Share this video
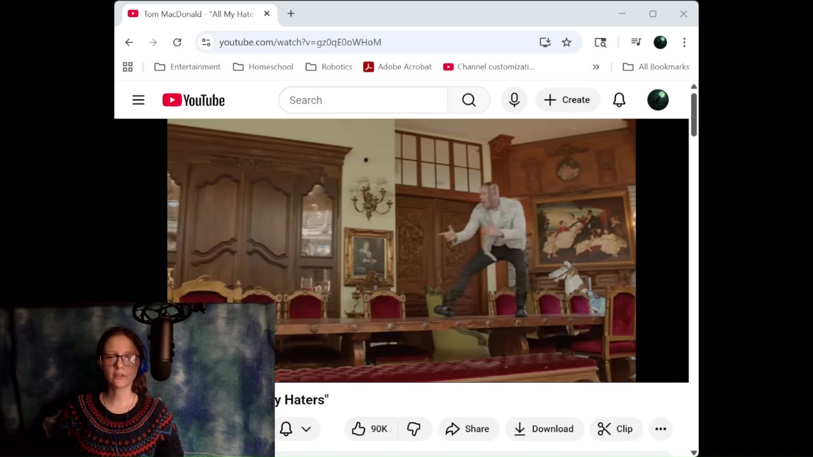This screenshot has width=813, height=457. click(467, 429)
